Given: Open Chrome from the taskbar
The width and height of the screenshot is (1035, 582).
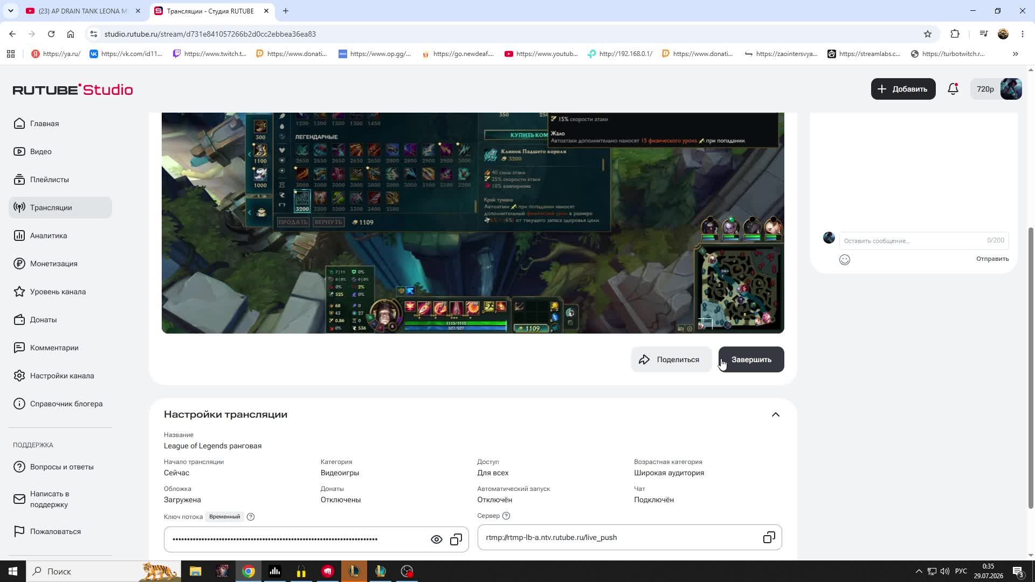Looking at the screenshot, I should point(249,571).
